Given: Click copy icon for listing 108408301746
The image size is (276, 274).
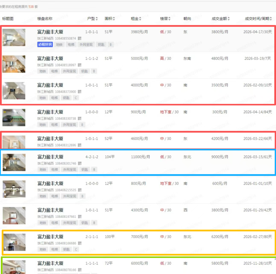Looking at the screenshot, I should (x=79, y=163).
